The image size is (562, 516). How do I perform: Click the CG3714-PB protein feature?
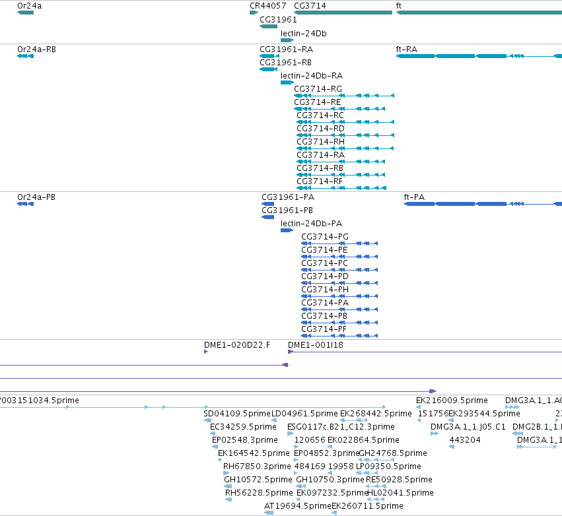(x=339, y=323)
